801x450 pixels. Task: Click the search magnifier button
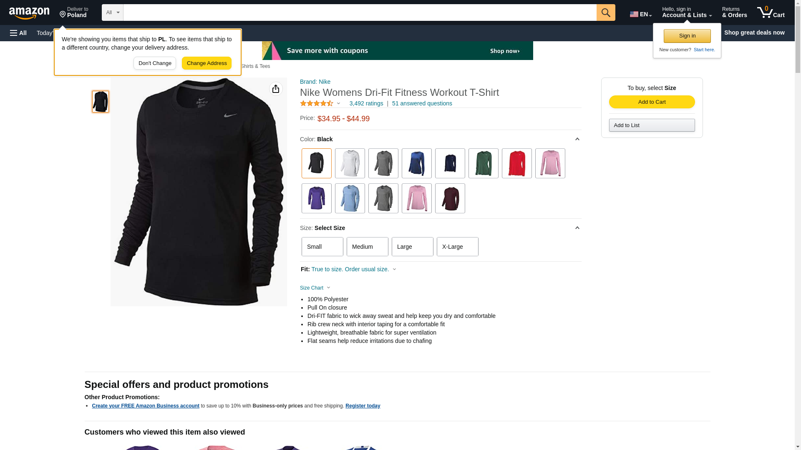606,12
